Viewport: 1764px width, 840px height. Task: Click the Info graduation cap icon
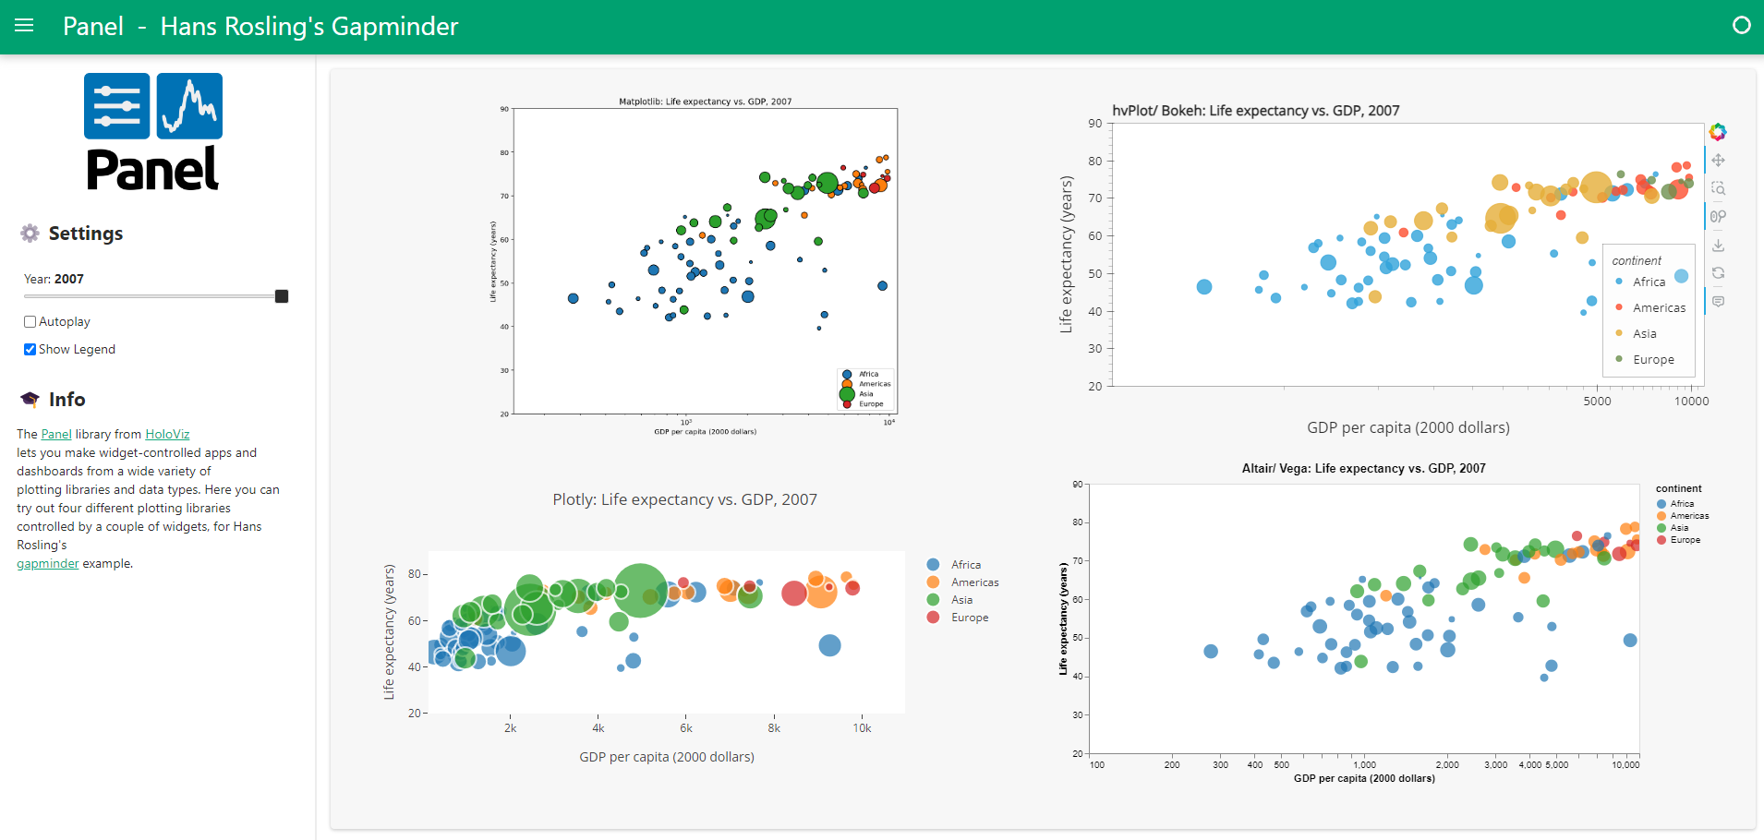[x=30, y=400]
